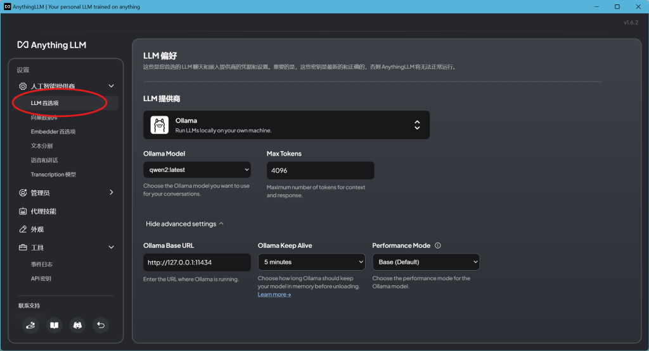This screenshot has height=351, width=649.
Task: Open the documentation book icon
Action: tap(55, 326)
